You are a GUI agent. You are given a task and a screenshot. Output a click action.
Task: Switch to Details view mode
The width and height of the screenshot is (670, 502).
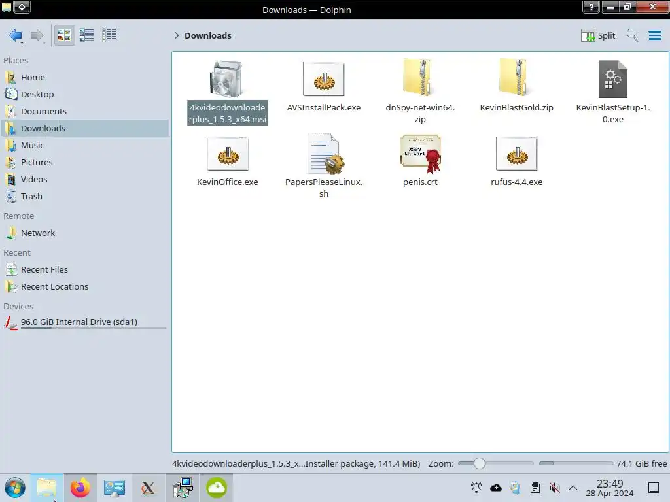point(109,35)
